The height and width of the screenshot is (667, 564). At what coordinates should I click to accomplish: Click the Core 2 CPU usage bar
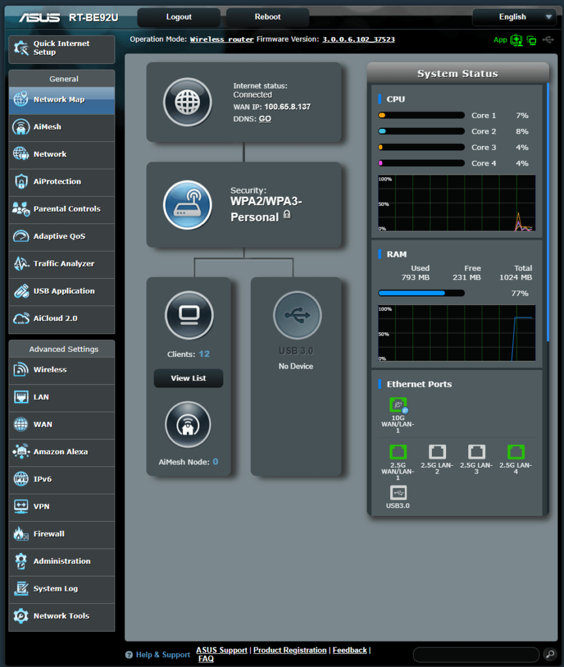click(x=421, y=132)
